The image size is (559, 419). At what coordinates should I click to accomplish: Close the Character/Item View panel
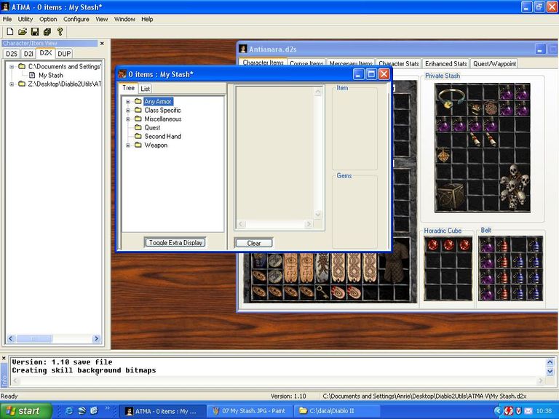[102, 43]
